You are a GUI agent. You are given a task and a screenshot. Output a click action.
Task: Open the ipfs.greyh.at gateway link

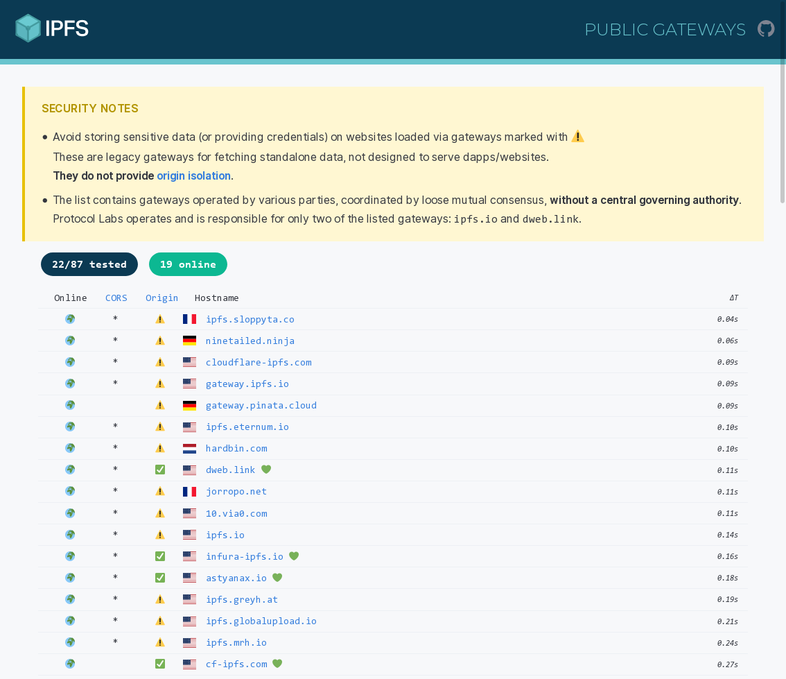[x=242, y=600]
